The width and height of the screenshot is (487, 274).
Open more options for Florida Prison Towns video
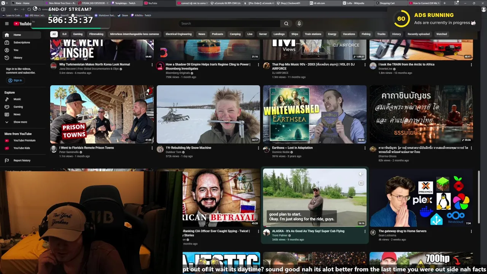[152, 148]
